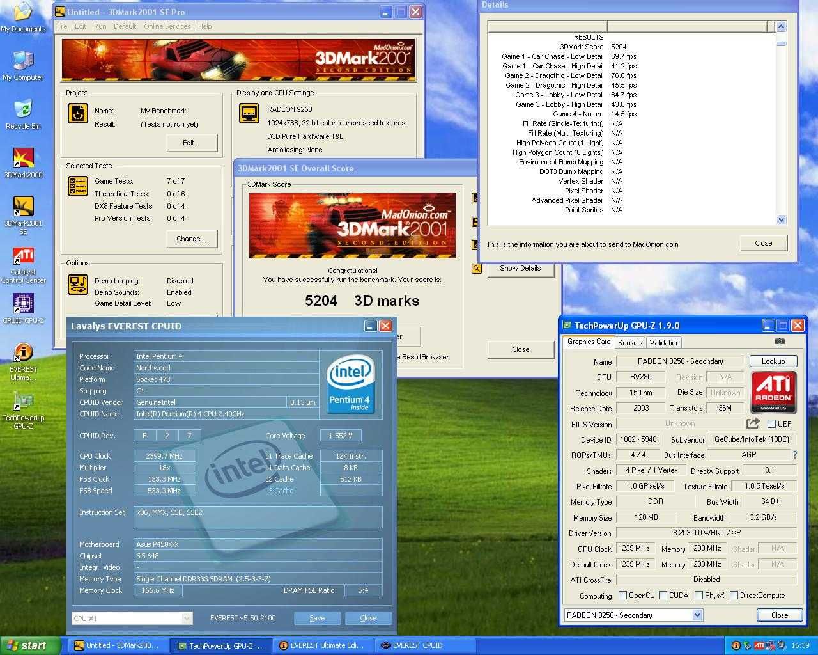The image size is (818, 655).
Task: Click the Show Details button
Action: click(520, 269)
